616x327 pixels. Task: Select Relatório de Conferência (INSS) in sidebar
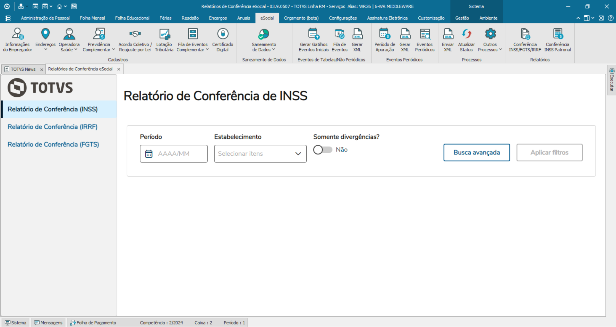(x=59, y=109)
